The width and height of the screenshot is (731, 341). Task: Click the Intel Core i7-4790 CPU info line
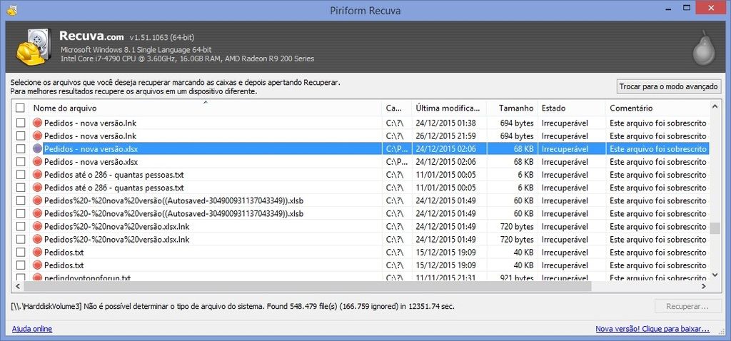(x=188, y=58)
